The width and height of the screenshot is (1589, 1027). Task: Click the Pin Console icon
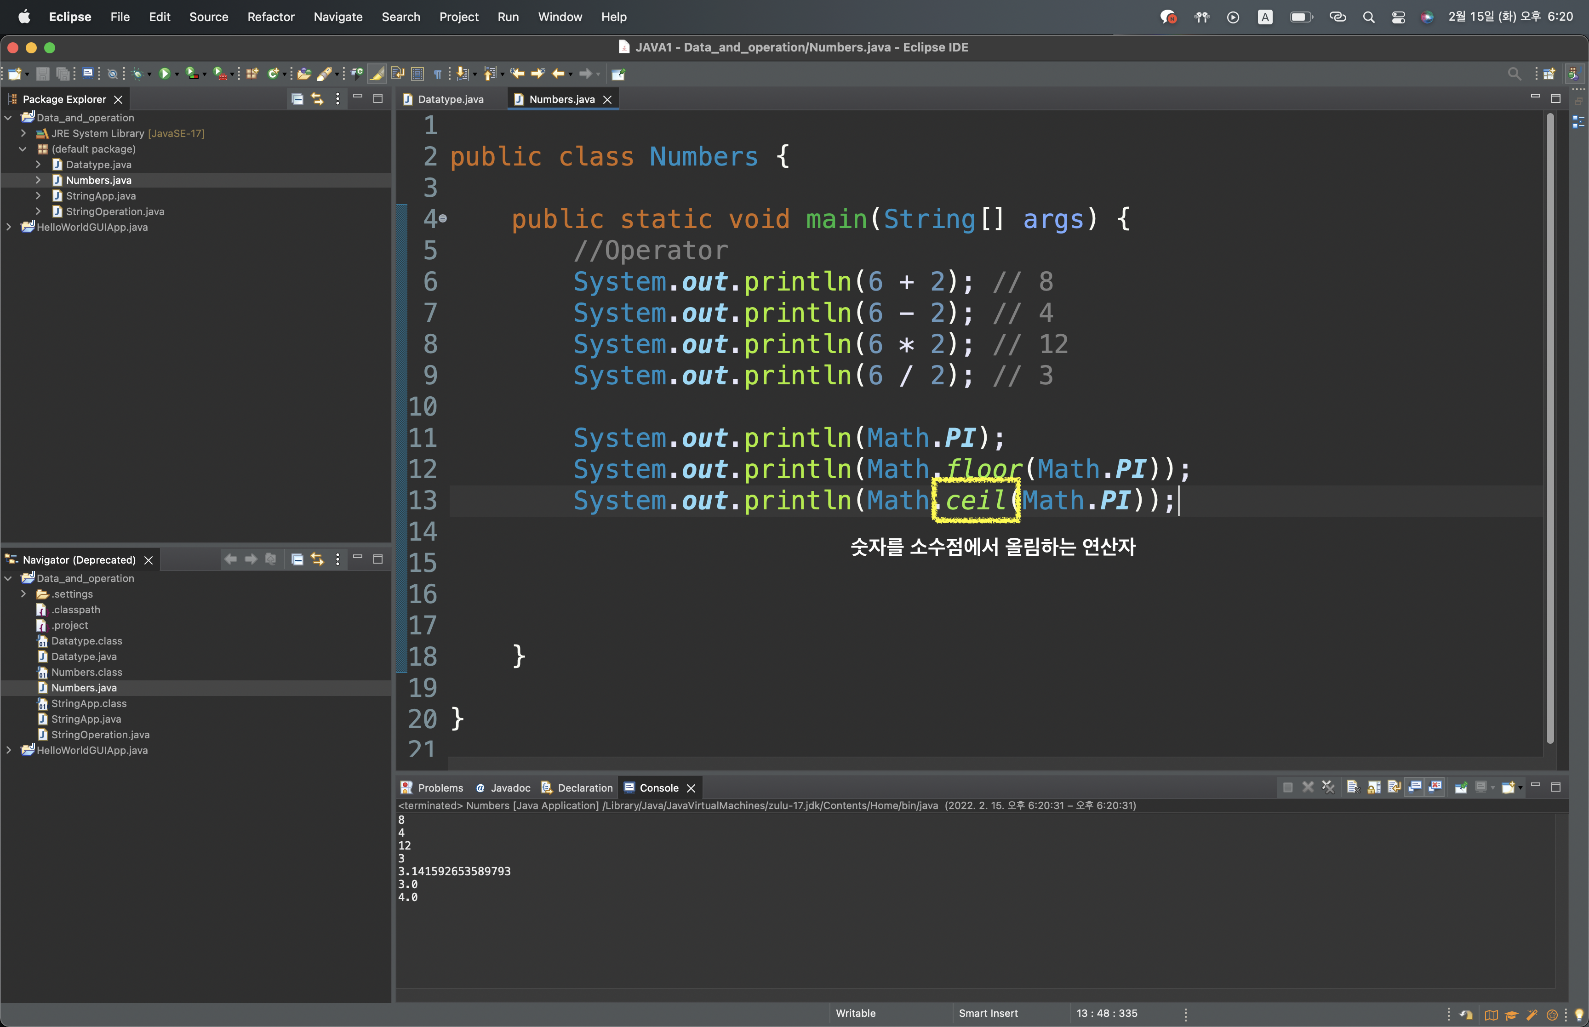pyautogui.click(x=1460, y=787)
